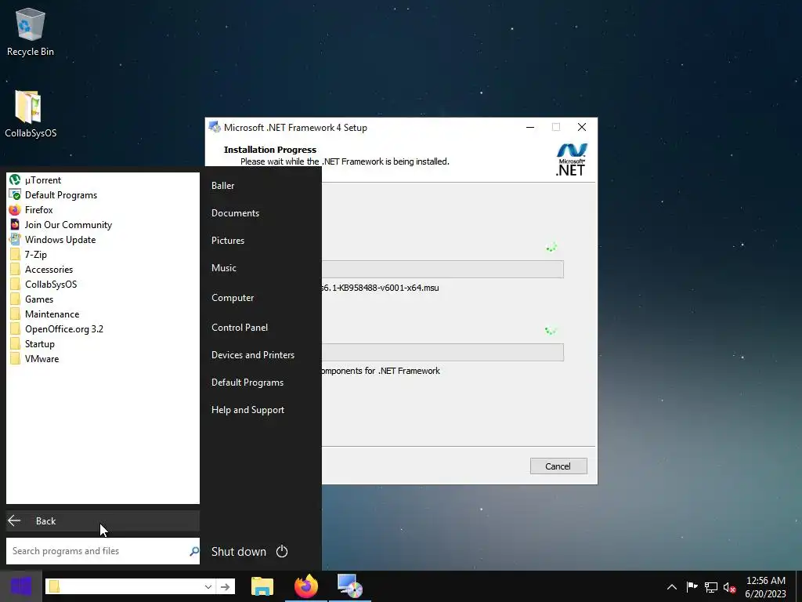Click the KB958488-v6001-x64.msu file text
Image resolution: width=802 pixels, height=602 pixels.
(x=381, y=288)
